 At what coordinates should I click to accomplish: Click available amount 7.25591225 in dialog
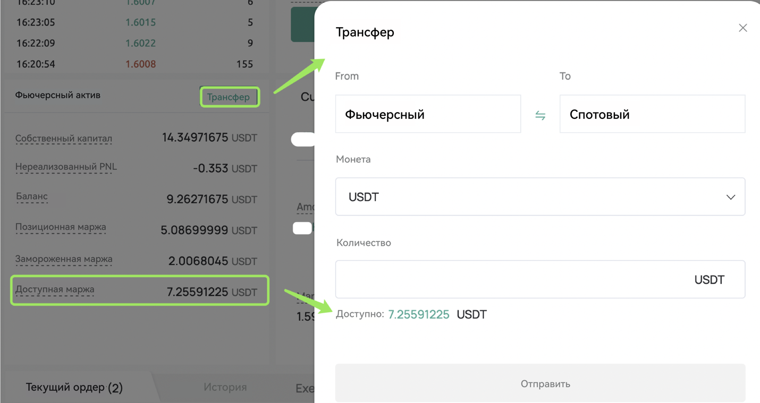pos(419,314)
